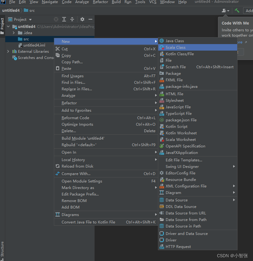
Task: Select untitled4.iml file in project tree
Action: 34,45
